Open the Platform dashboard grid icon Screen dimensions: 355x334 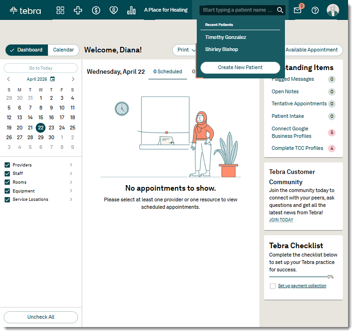point(60,10)
